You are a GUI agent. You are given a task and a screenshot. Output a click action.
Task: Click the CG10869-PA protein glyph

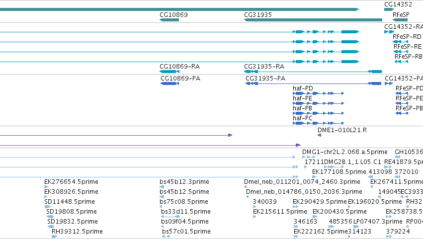tap(169, 83)
